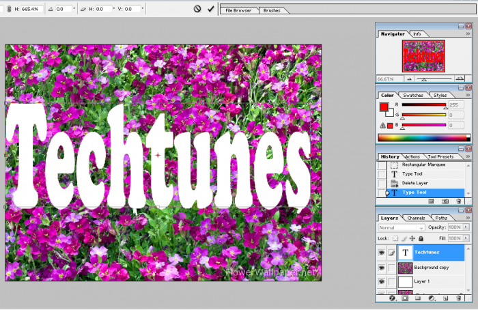Open the Swatches tab
Screen dimensions: 478x310
pyautogui.click(x=412, y=95)
